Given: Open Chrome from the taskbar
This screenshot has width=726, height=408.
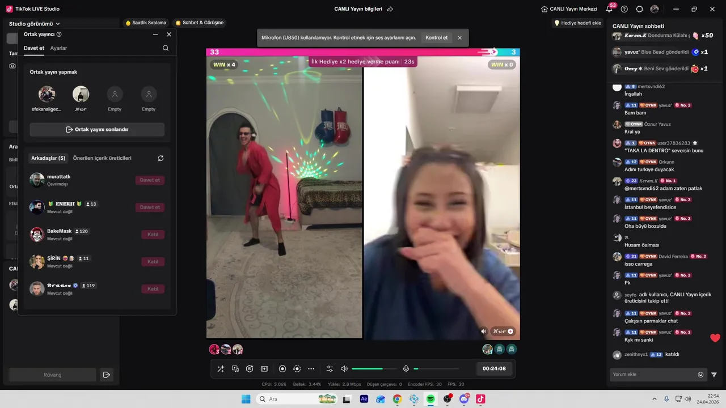Looking at the screenshot, I should [397, 399].
